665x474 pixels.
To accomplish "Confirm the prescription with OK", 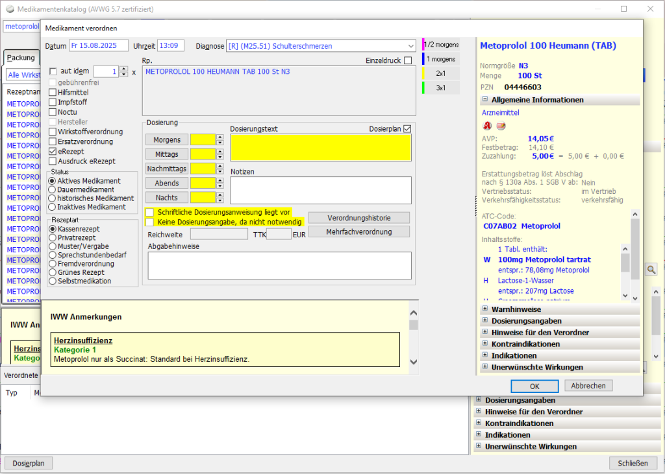I will click(534, 386).
